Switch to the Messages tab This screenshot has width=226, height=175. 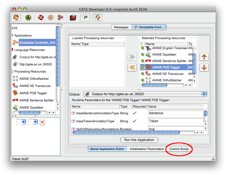[121, 27]
